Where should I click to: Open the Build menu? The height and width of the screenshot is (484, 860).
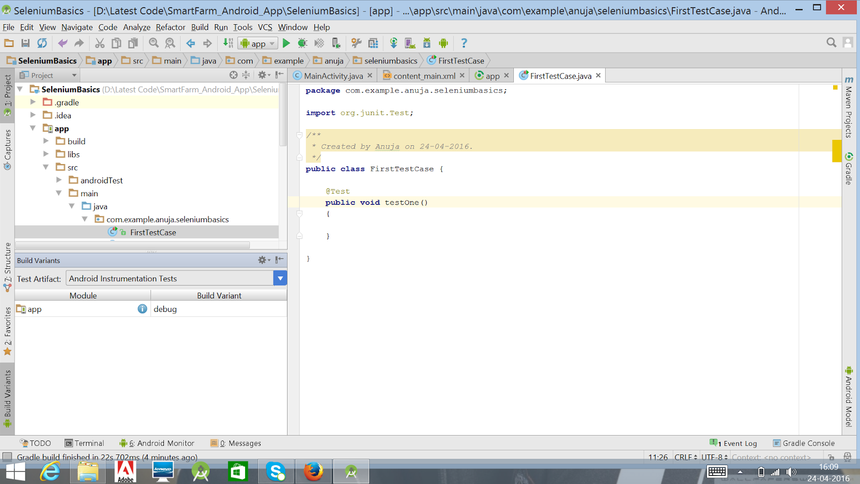click(x=200, y=27)
